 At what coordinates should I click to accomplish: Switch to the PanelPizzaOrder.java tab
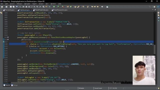(41, 10)
